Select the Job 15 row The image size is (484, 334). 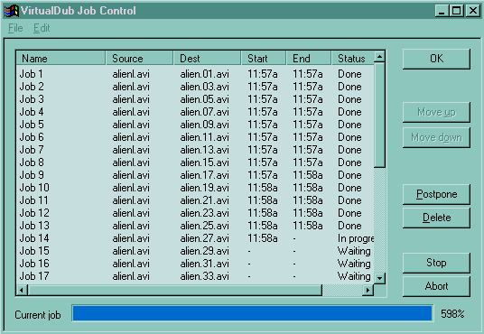click(x=195, y=251)
